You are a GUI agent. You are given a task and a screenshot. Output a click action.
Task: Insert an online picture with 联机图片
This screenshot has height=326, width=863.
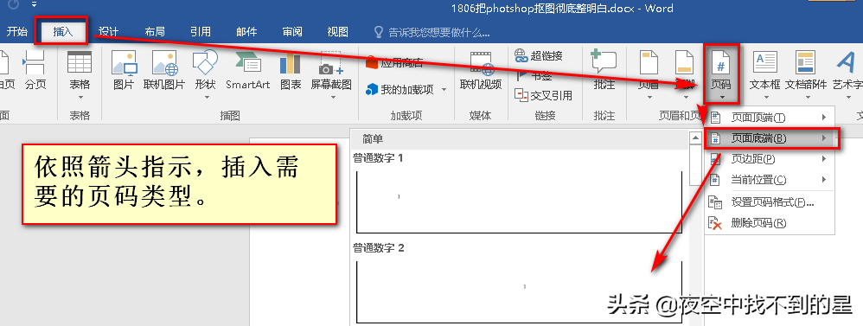coord(164,70)
